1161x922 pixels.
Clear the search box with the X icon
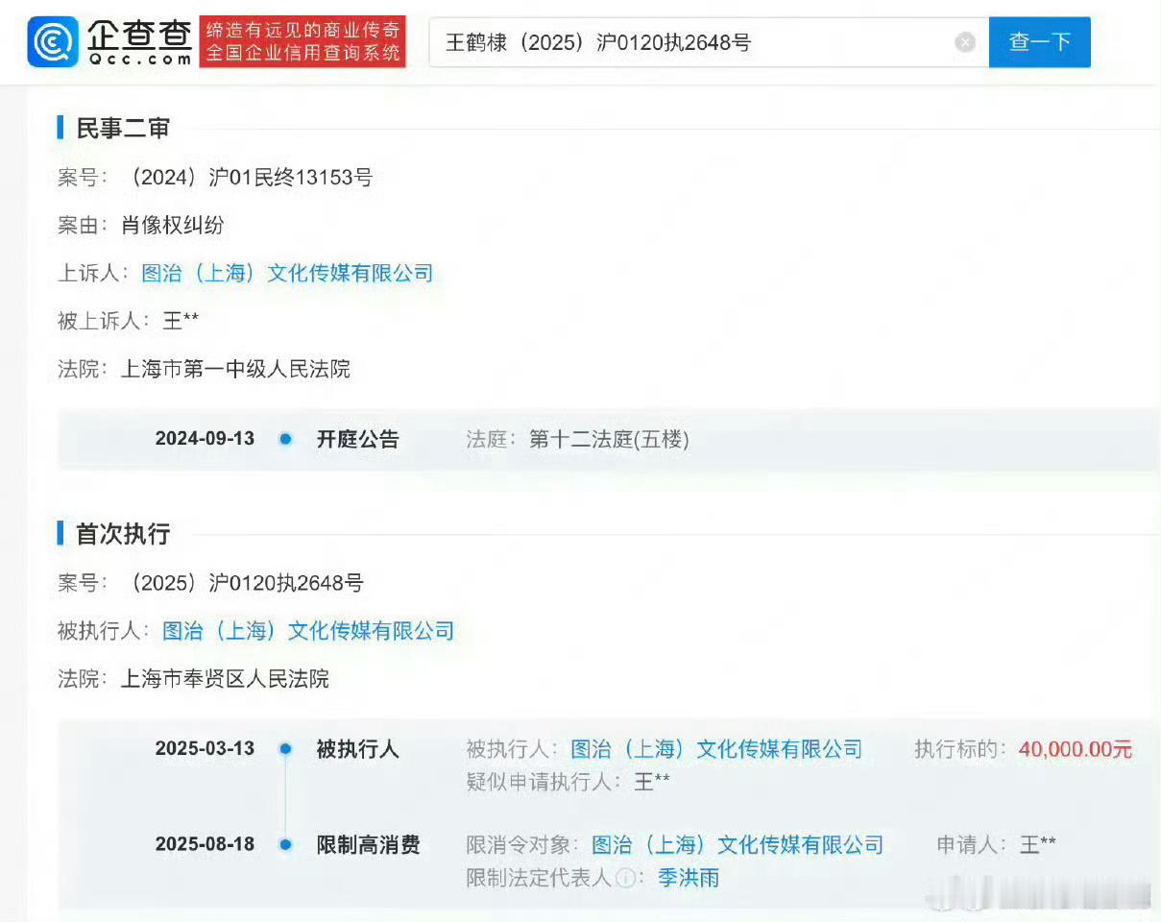click(965, 42)
